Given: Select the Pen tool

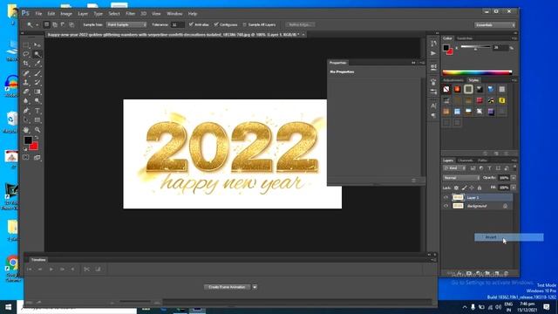Looking at the screenshot, I should [26, 111].
